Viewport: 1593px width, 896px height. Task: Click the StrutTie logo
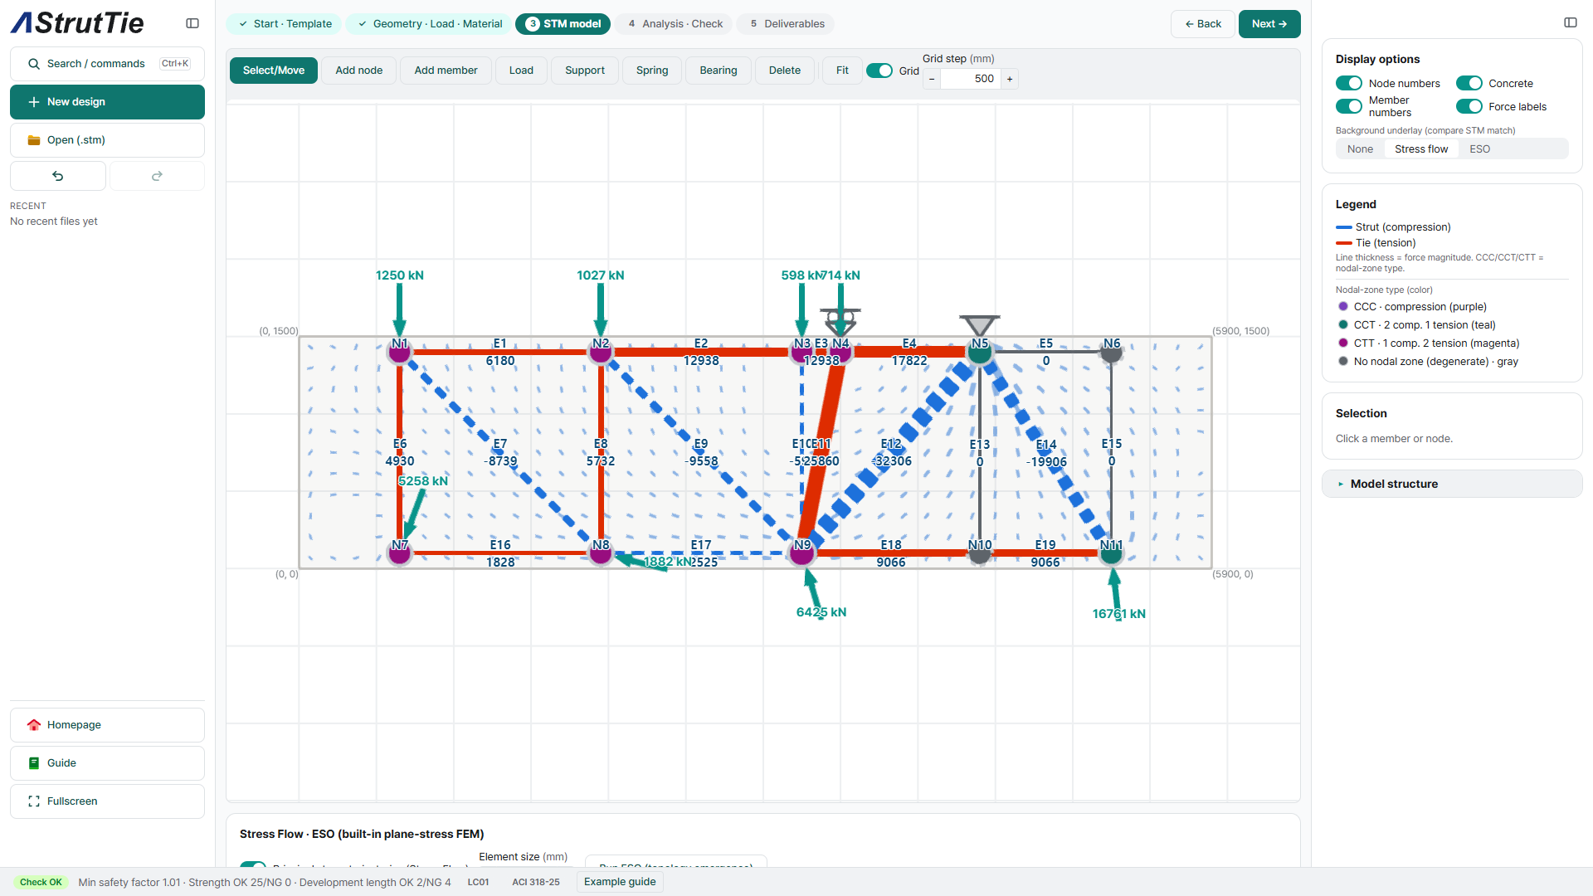pos(77,23)
